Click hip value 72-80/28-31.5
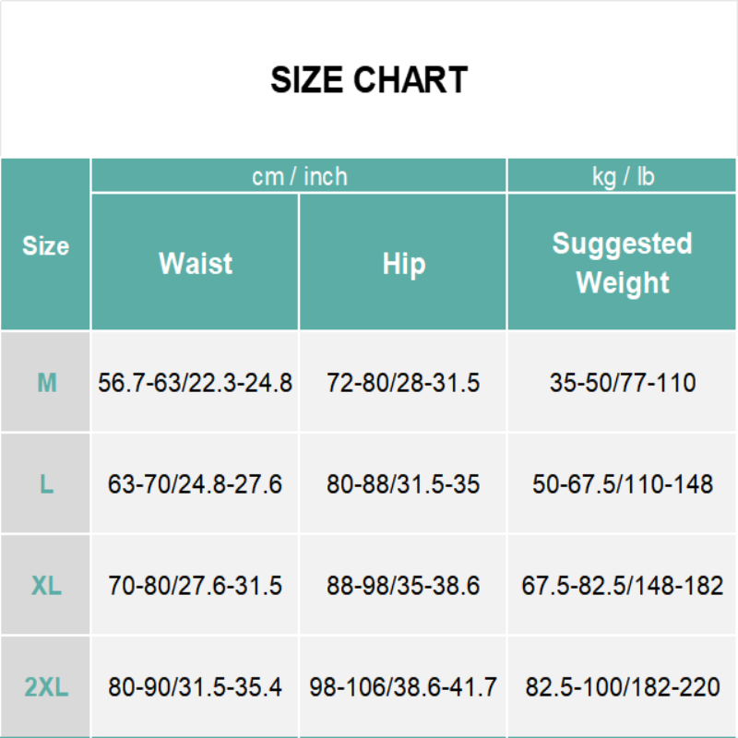The width and height of the screenshot is (738, 738). coord(403,382)
